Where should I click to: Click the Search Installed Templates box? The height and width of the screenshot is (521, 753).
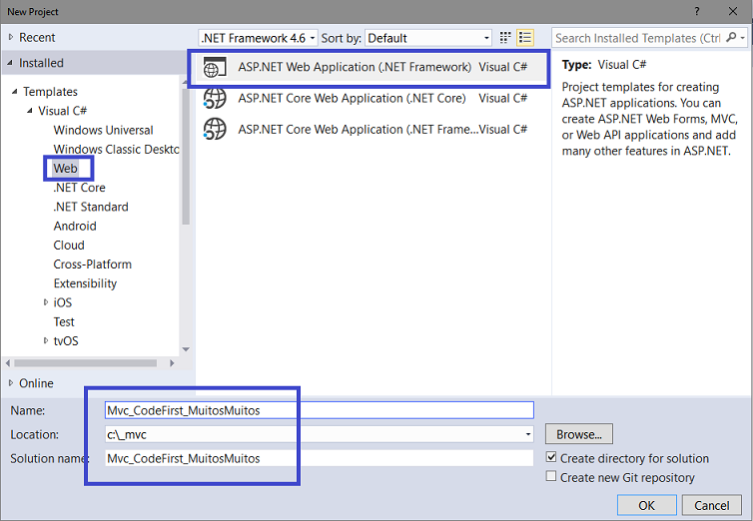639,38
